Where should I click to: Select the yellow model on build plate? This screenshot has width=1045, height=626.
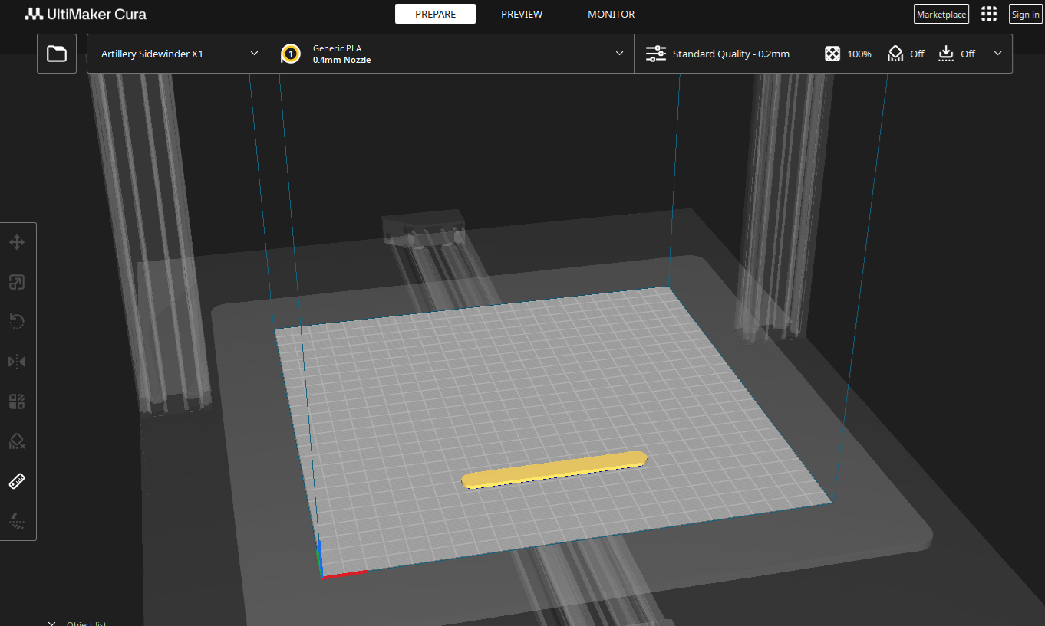[554, 470]
